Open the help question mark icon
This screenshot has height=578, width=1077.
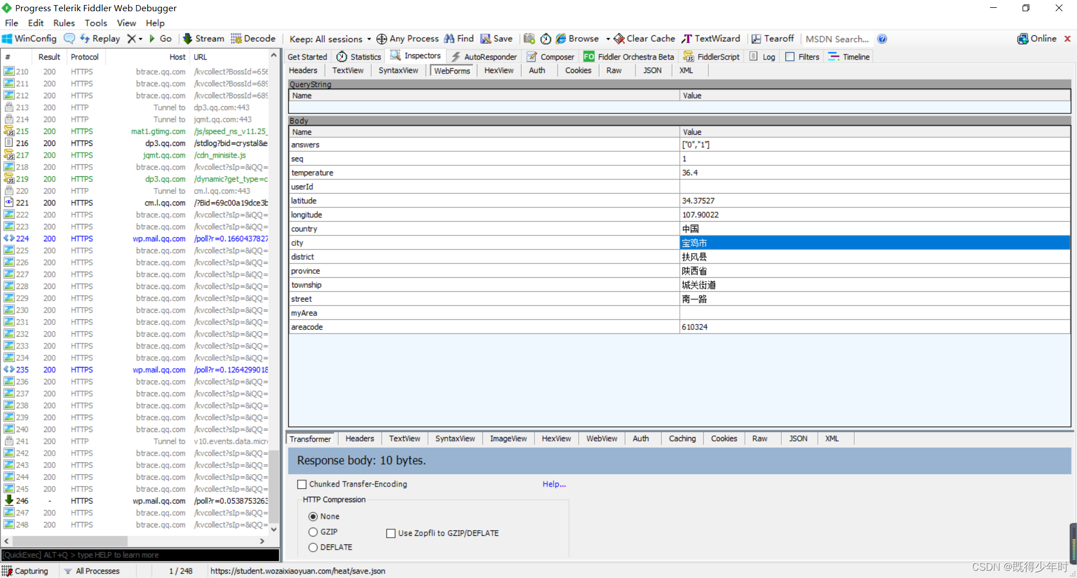click(x=882, y=39)
